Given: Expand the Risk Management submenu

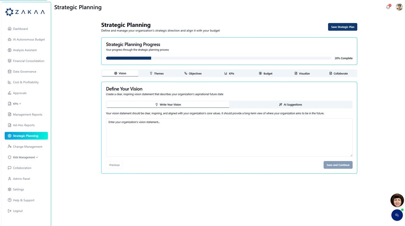Looking at the screenshot, I should (37, 157).
